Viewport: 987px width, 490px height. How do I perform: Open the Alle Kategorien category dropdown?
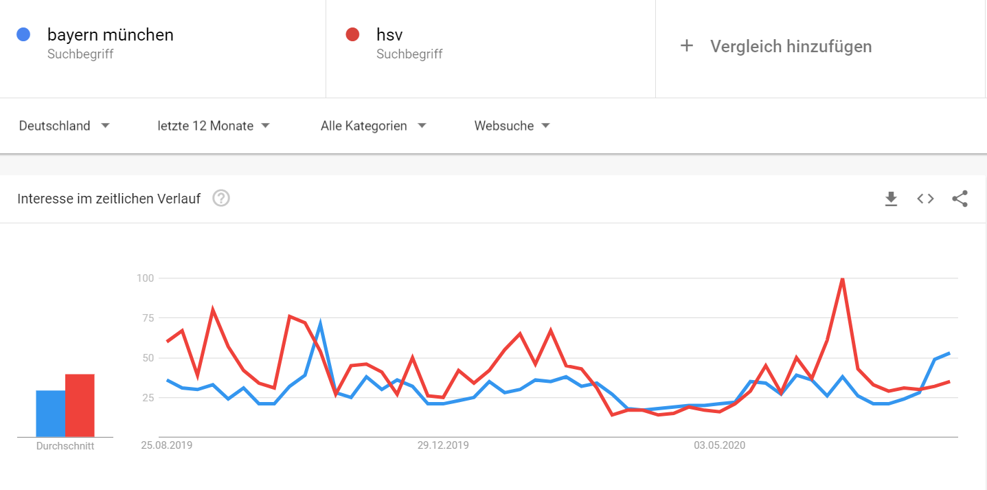click(x=373, y=126)
